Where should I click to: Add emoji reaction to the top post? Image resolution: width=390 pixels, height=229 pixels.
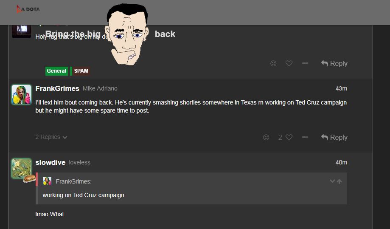pos(273,63)
